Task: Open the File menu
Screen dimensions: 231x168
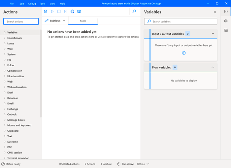Action: [x=12, y=4]
